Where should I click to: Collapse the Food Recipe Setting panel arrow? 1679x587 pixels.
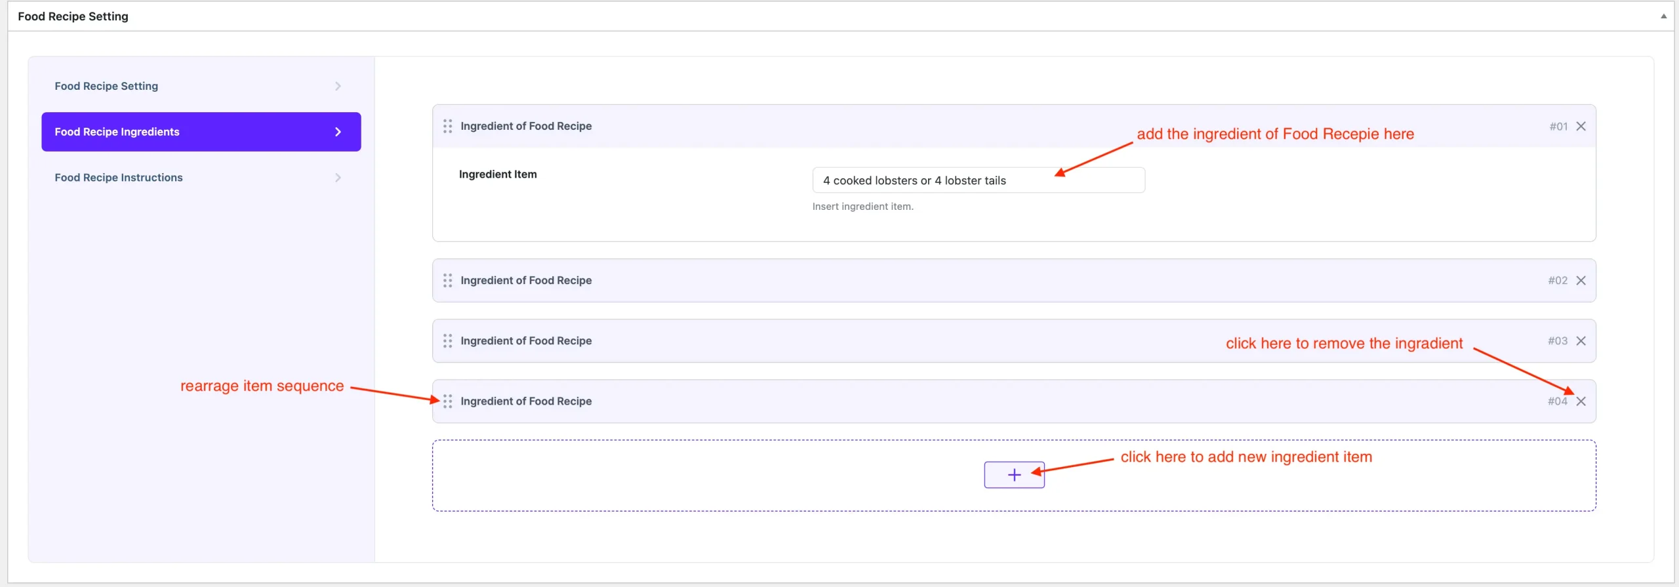[x=1663, y=16]
